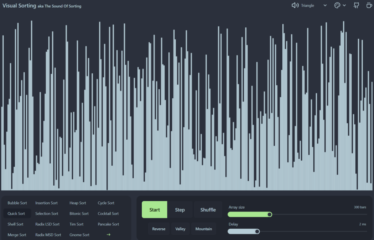Expand the theme chevron next to palette
This screenshot has height=240, width=374.
(344, 5)
